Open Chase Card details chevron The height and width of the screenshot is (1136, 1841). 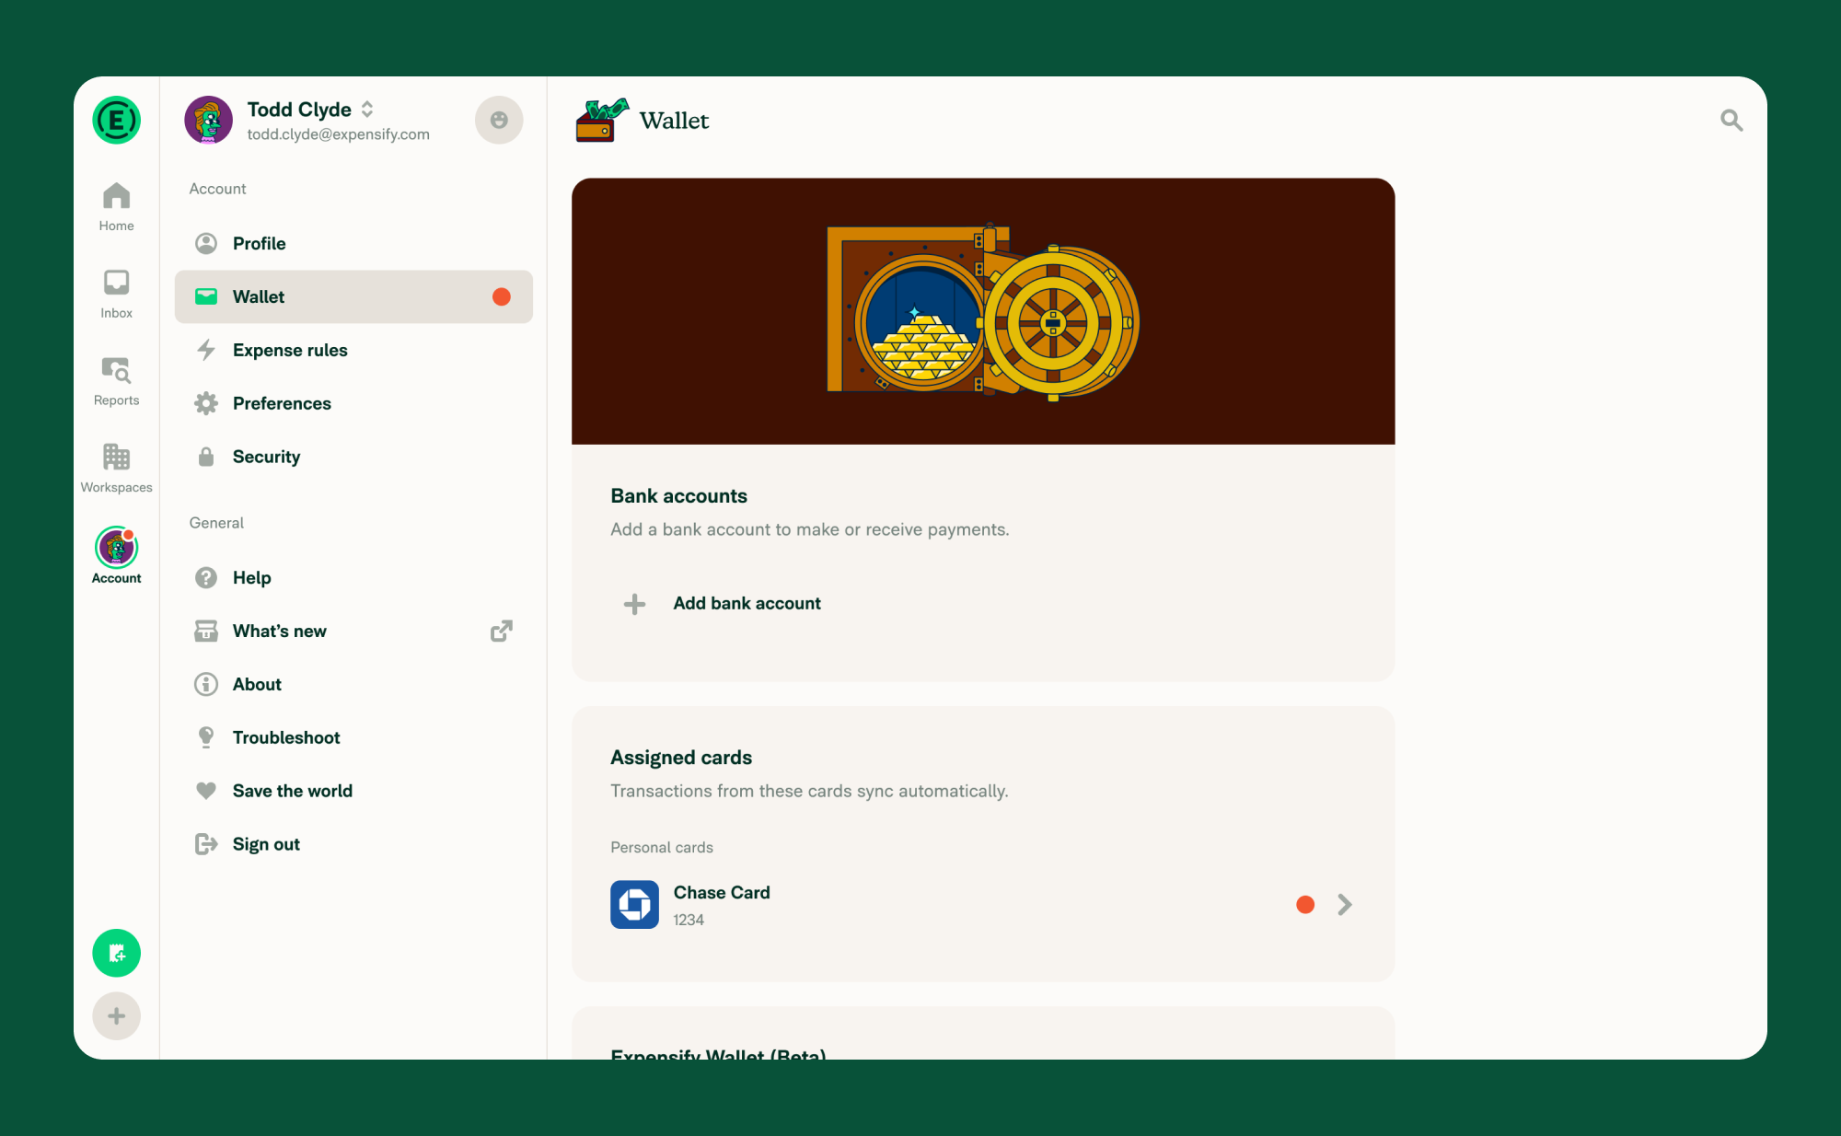pos(1345,905)
